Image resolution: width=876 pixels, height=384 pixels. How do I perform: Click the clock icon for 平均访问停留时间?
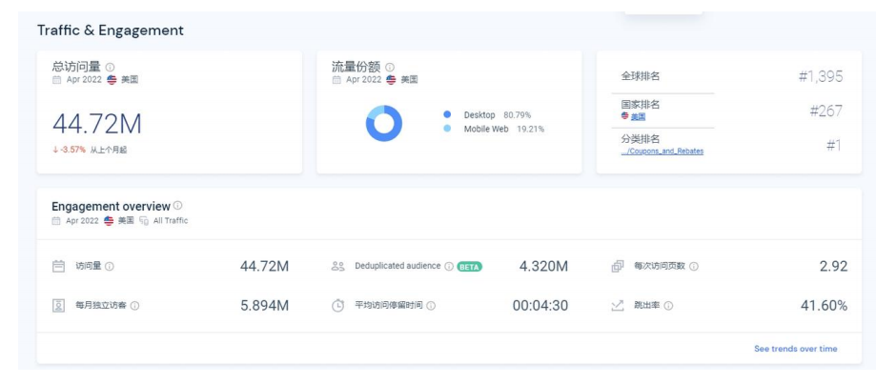[x=338, y=306]
